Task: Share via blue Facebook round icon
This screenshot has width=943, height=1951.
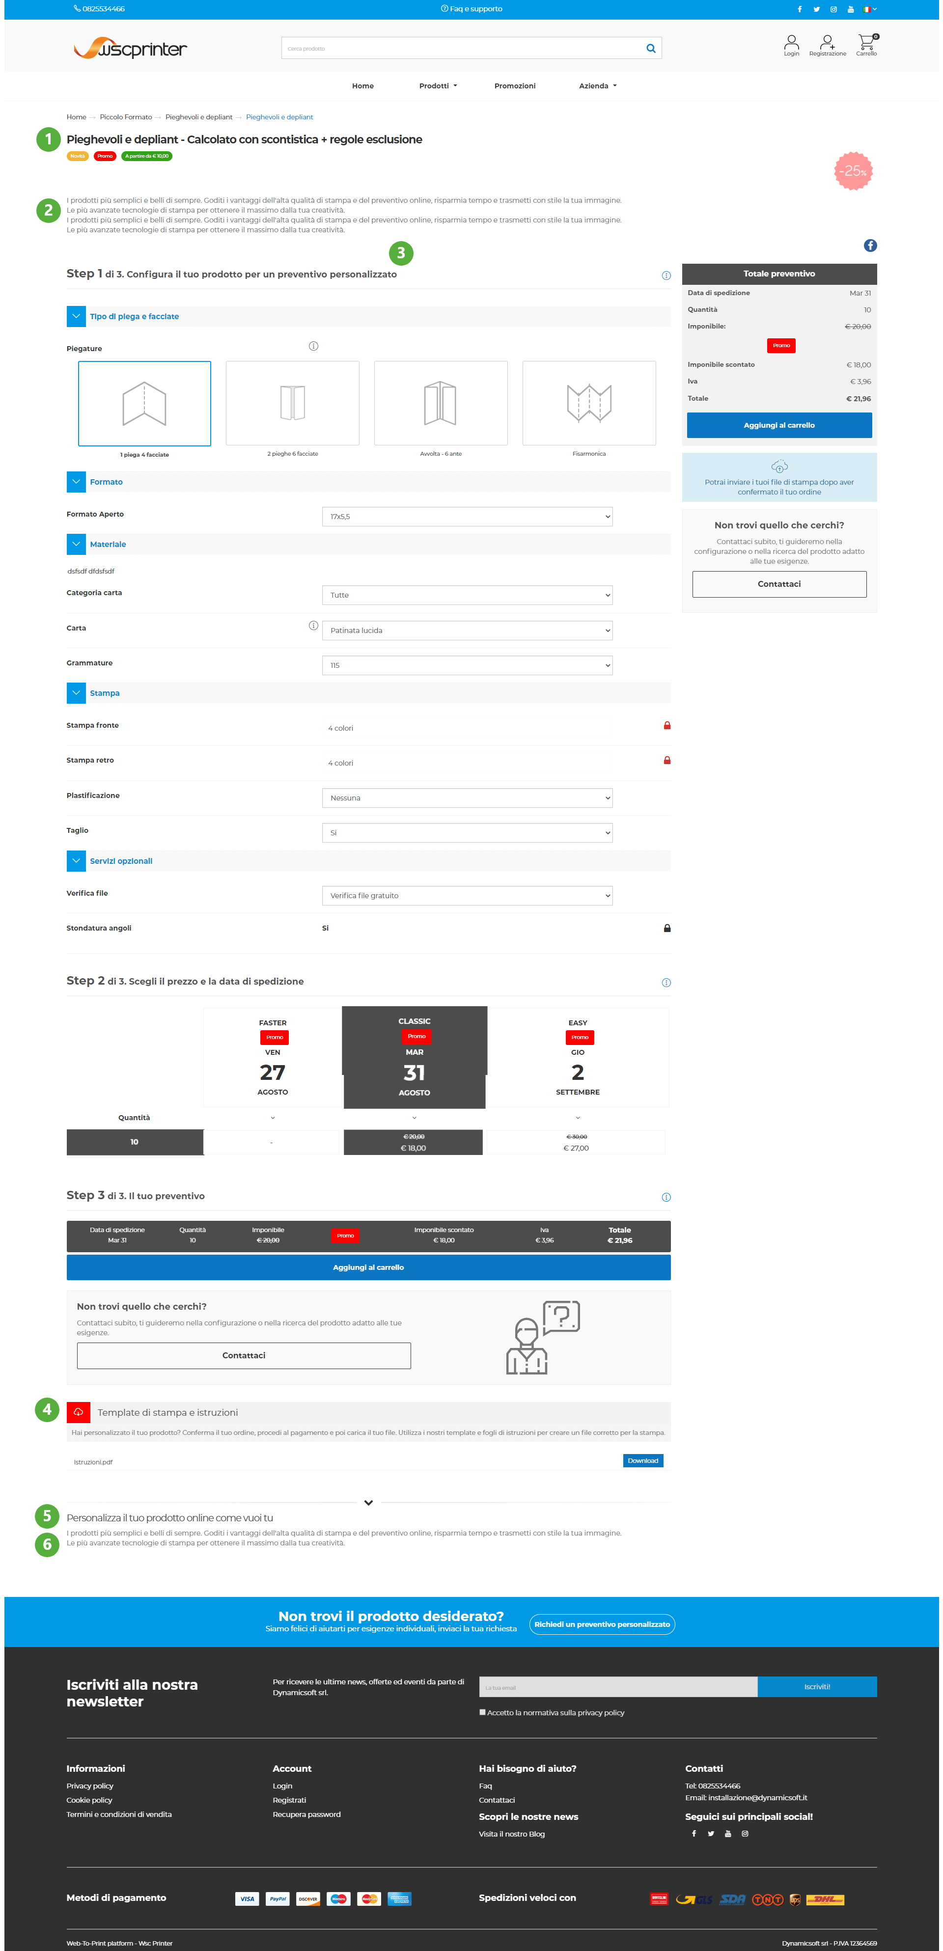Action: coord(869,246)
